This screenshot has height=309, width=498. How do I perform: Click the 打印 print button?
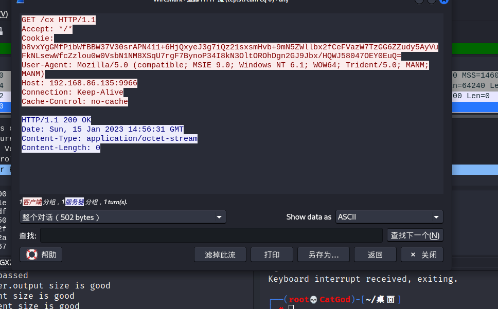click(272, 255)
